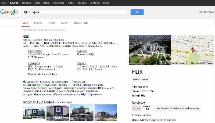Open Образци на изкуството в НДК link

tap(69, 95)
